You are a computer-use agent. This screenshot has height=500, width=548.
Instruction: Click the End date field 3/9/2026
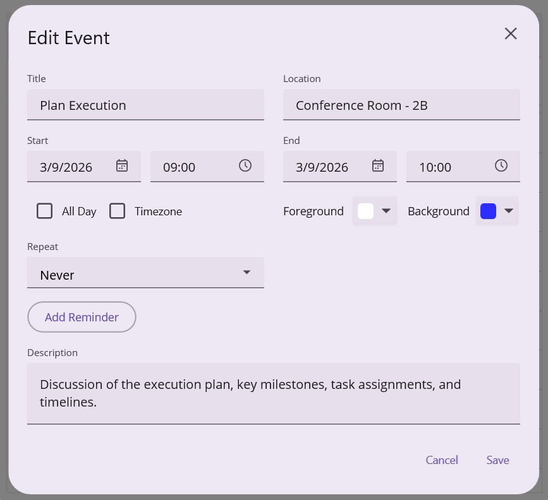pos(339,166)
